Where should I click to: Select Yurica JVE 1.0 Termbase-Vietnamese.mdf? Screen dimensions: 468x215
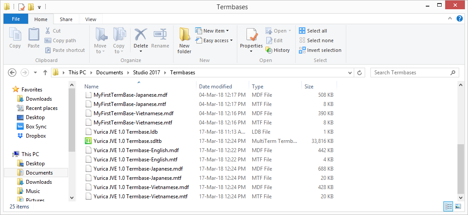[x=141, y=187]
